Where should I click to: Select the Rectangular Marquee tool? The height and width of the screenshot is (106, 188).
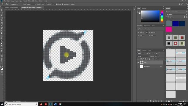2,13
